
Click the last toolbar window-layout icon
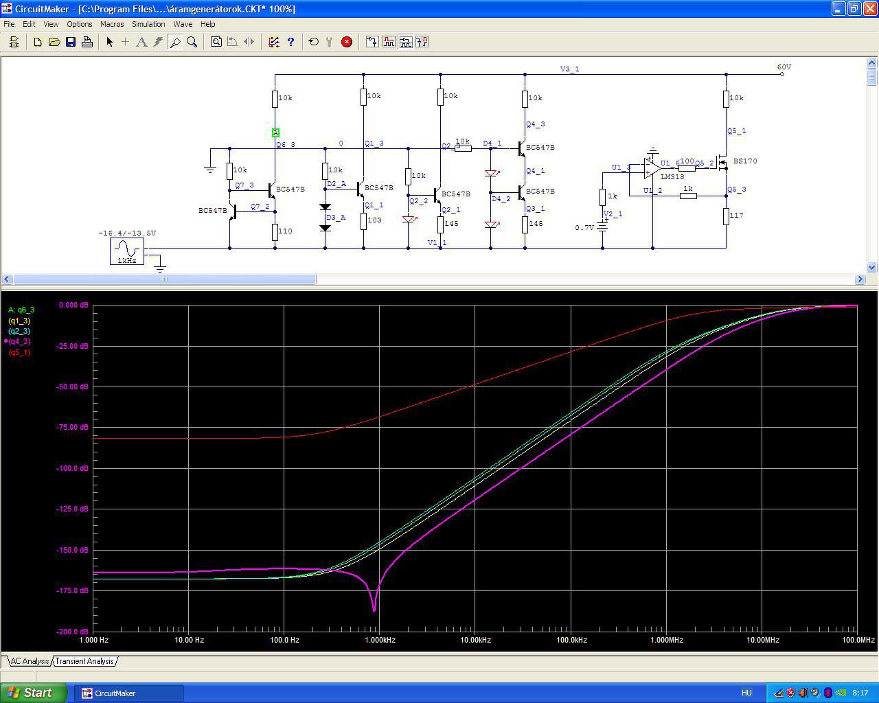click(422, 42)
